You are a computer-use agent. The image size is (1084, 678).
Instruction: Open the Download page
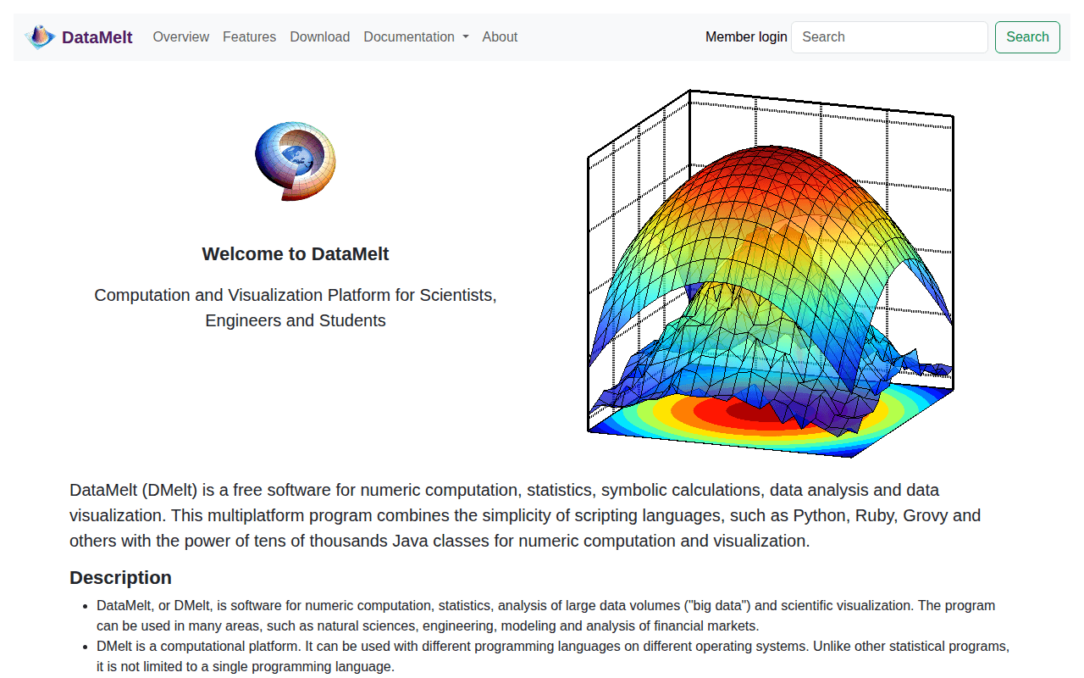(x=319, y=36)
